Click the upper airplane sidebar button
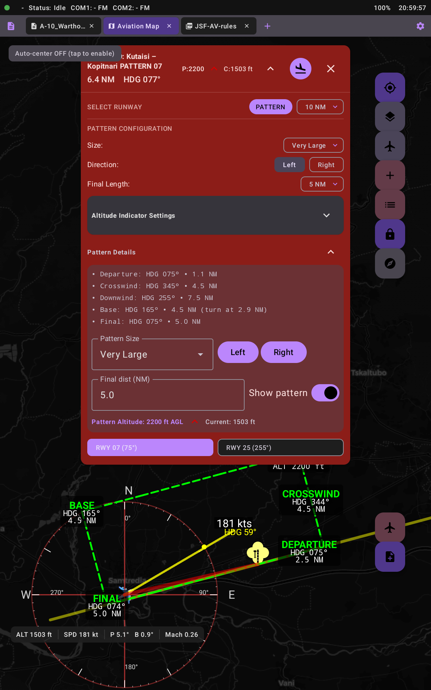 (390, 146)
